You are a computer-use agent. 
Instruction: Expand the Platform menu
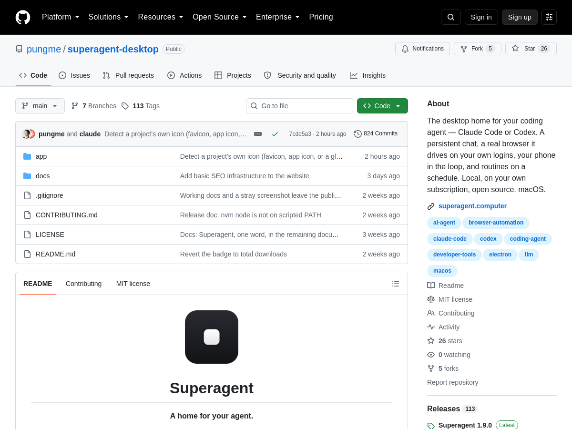(x=61, y=17)
